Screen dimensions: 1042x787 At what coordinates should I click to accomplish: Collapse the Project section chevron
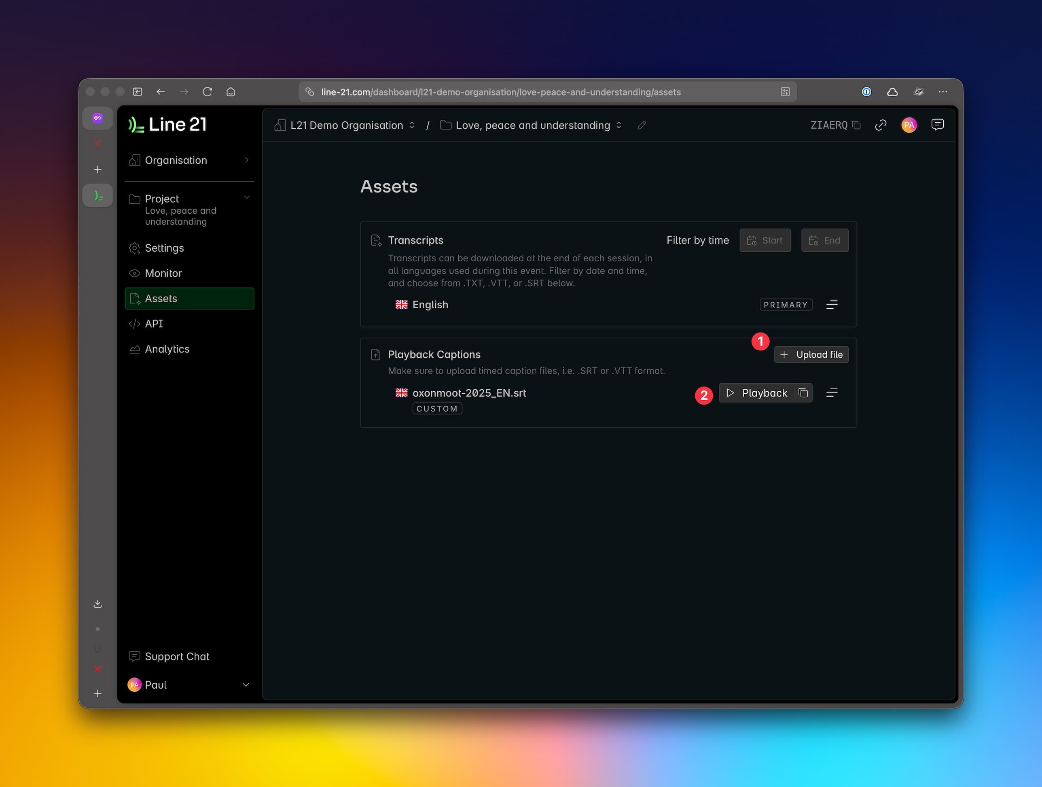click(246, 197)
